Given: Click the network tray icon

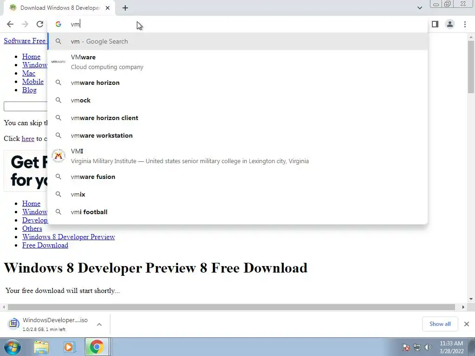Looking at the screenshot, I should tap(417, 347).
